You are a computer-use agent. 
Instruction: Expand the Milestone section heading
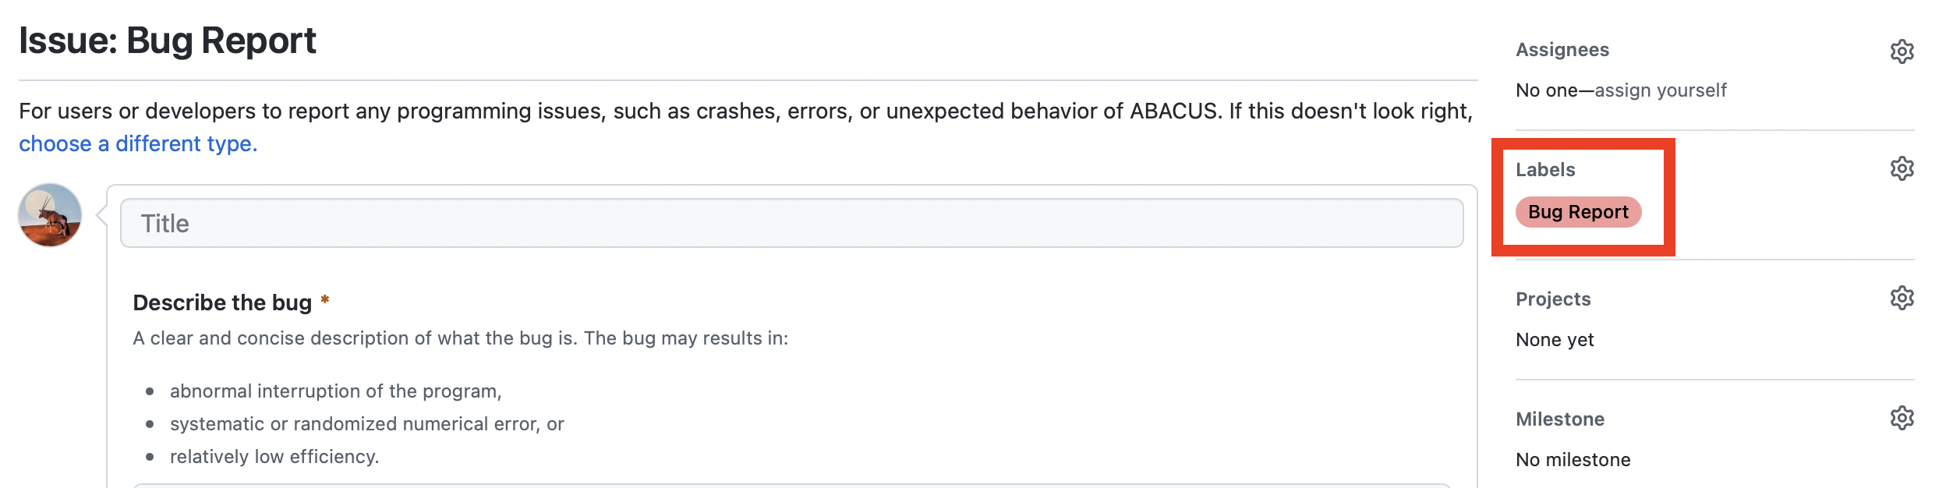(1559, 419)
